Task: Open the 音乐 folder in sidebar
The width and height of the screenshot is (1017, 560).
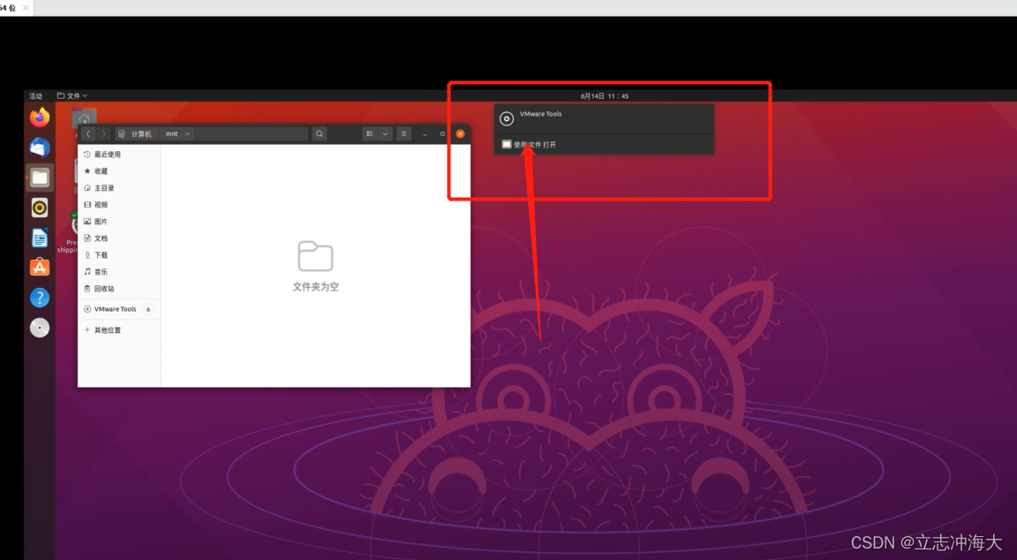Action: click(119, 272)
